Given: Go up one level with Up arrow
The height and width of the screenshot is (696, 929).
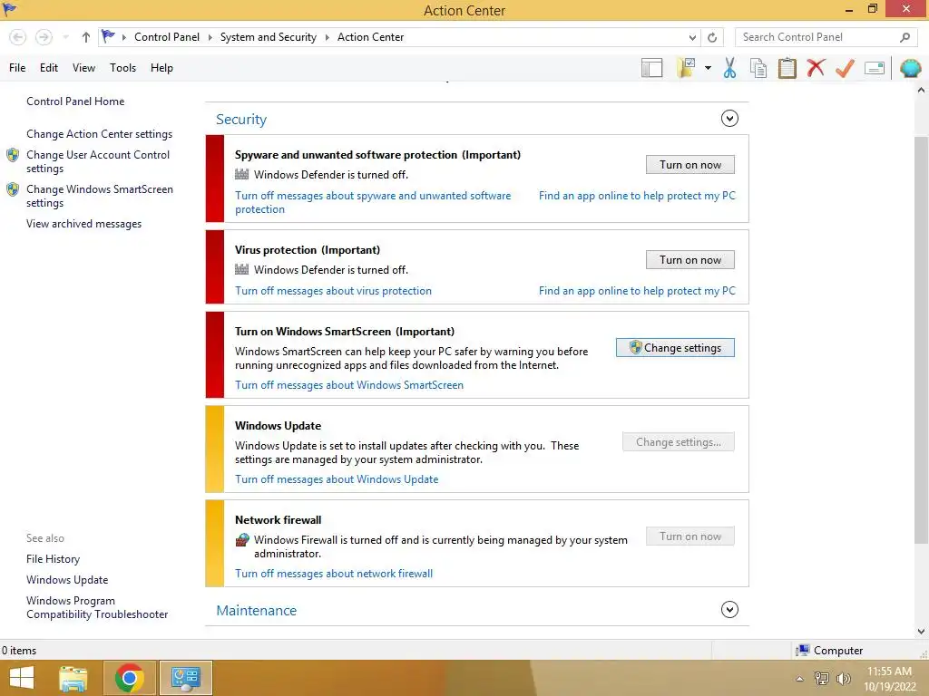Looking at the screenshot, I should click(x=86, y=37).
